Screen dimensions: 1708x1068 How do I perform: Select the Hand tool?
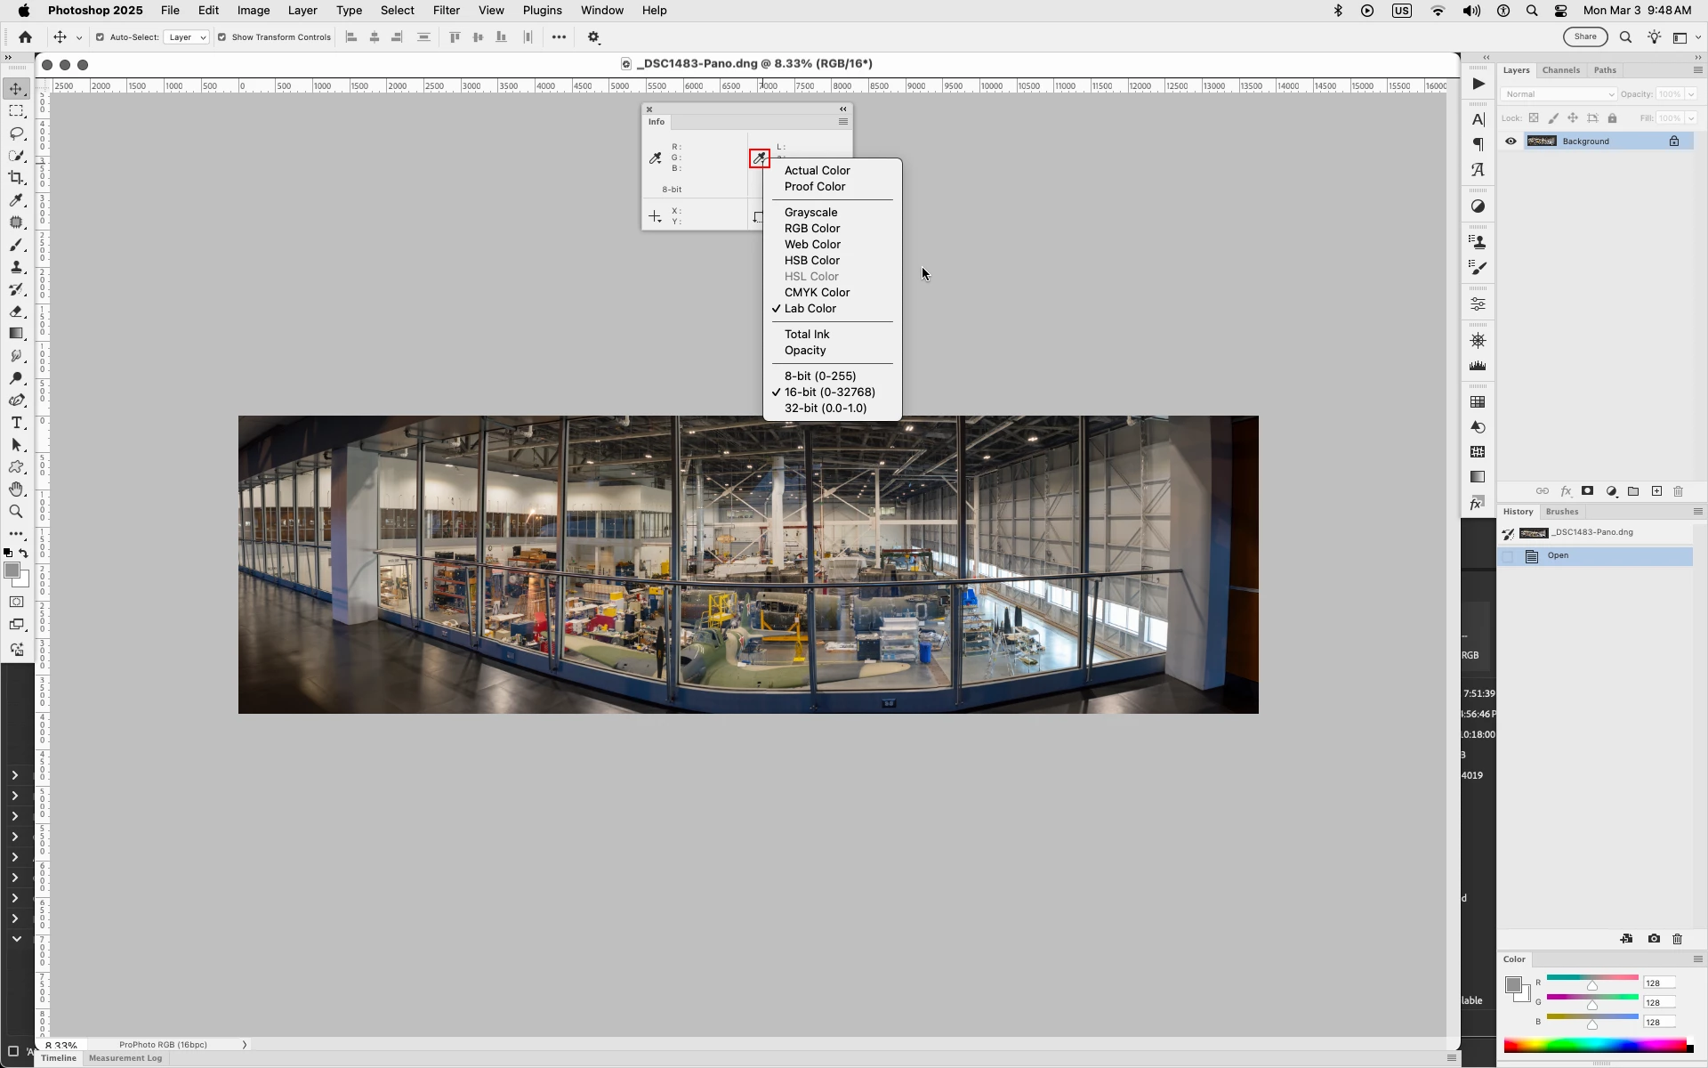16,489
